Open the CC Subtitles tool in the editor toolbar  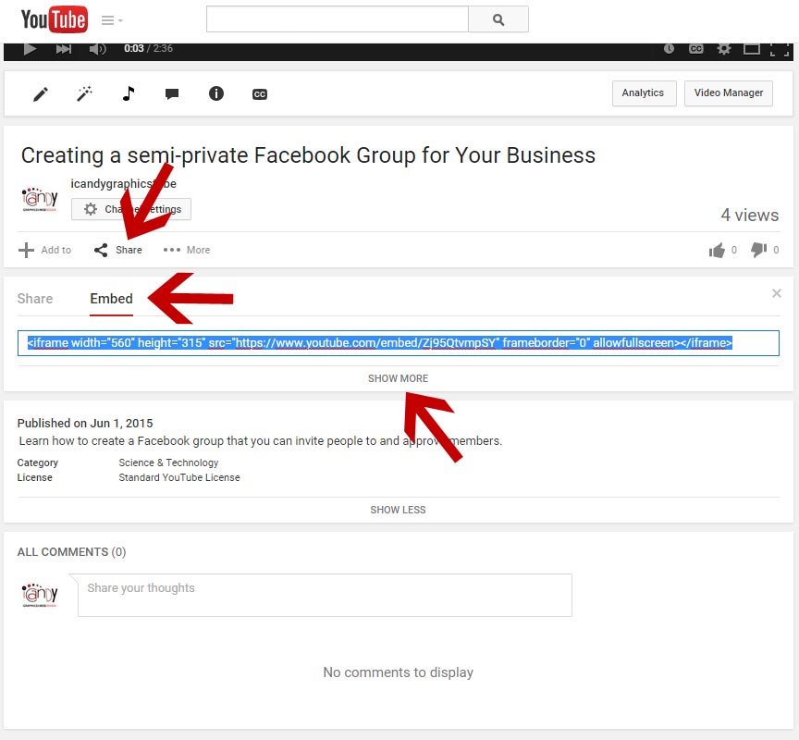[x=260, y=94]
